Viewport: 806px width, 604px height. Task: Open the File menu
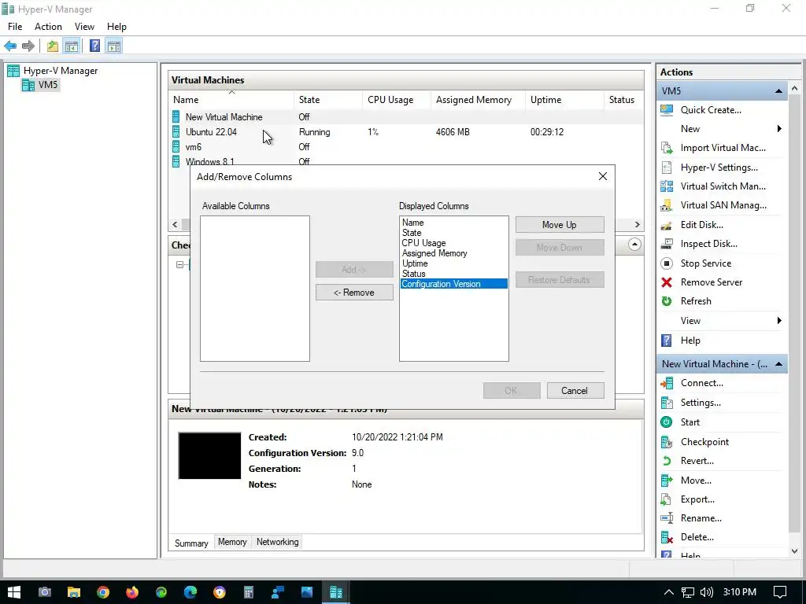pos(15,27)
